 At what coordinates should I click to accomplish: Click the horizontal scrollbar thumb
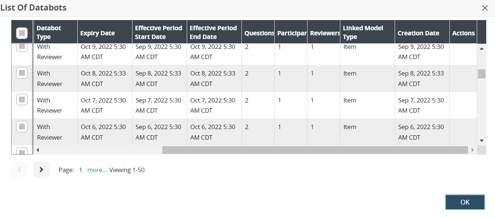tap(315, 150)
